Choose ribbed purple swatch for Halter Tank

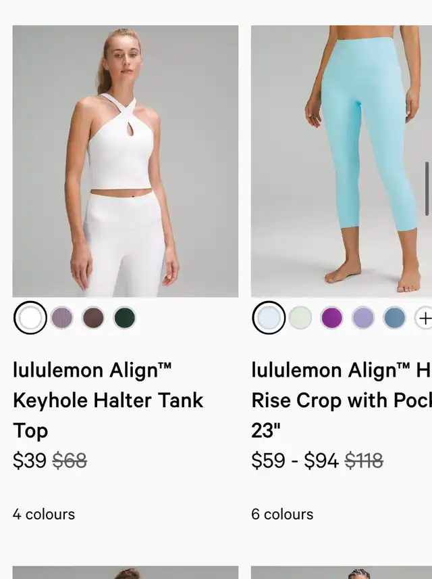pos(61,318)
